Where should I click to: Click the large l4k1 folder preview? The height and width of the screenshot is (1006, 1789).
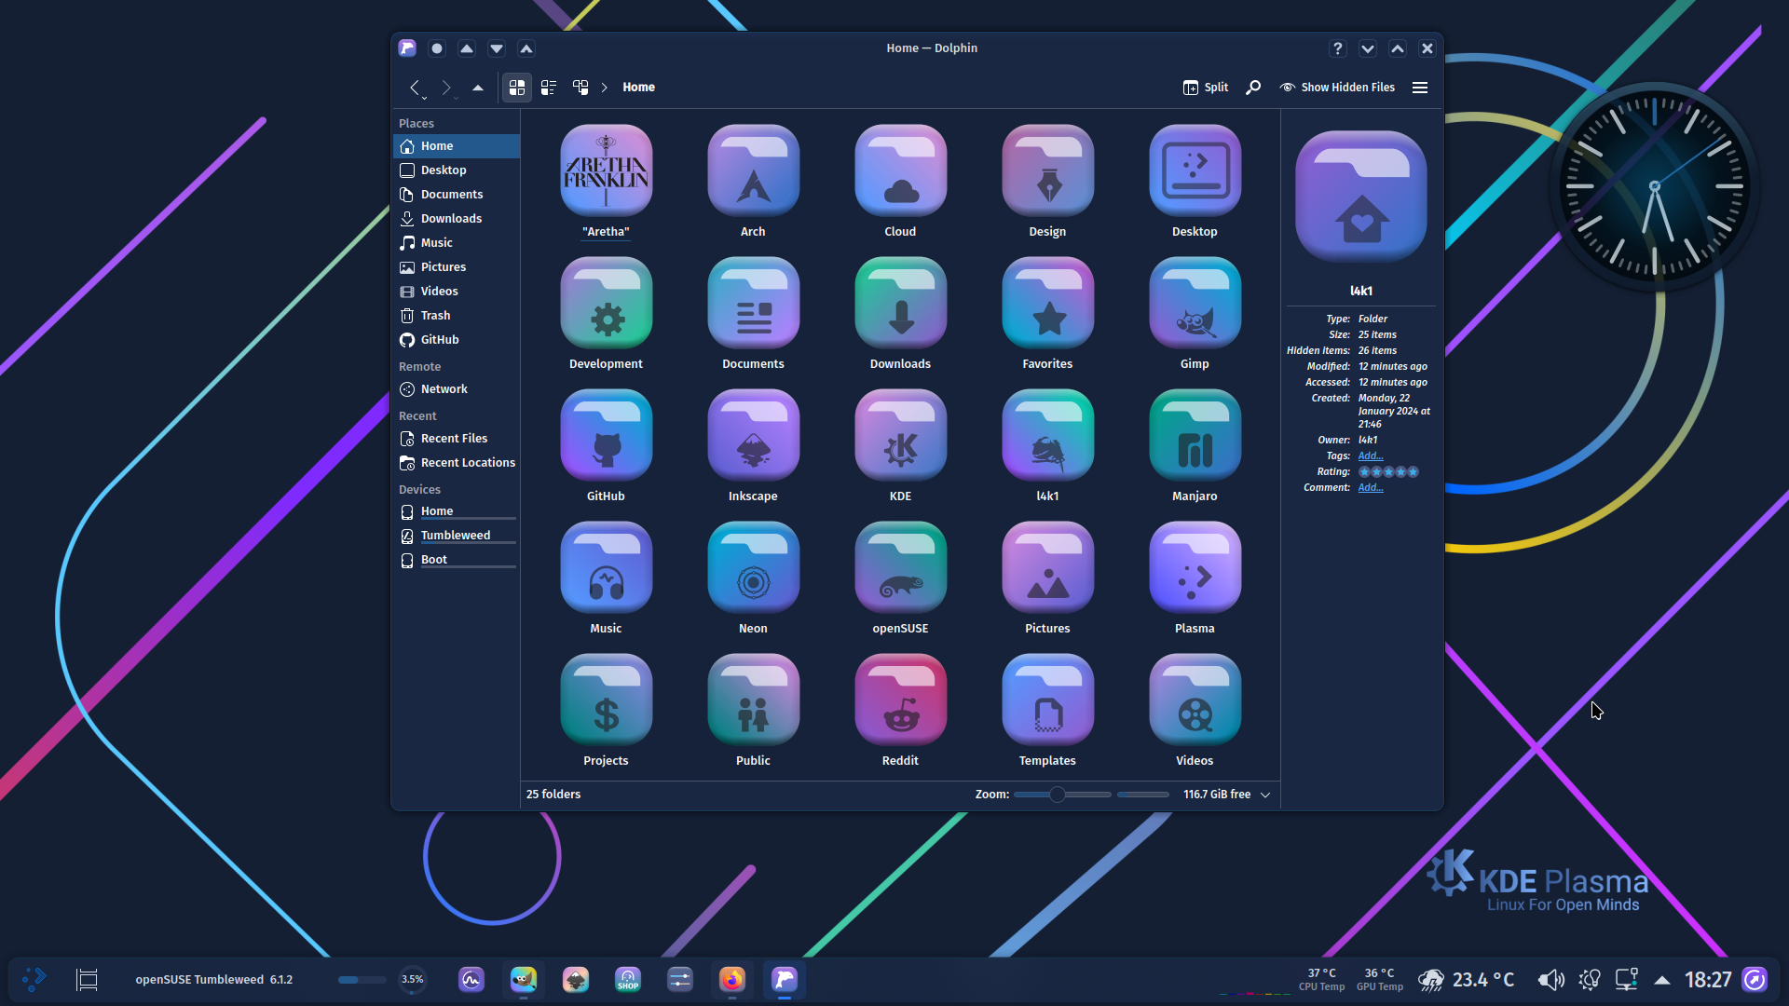pyautogui.click(x=1361, y=197)
